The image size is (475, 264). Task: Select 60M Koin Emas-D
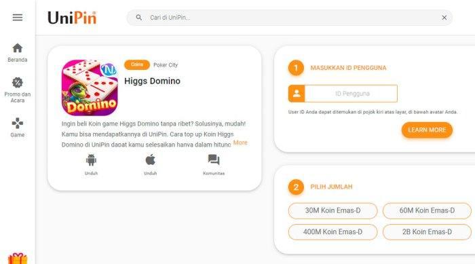point(427,210)
